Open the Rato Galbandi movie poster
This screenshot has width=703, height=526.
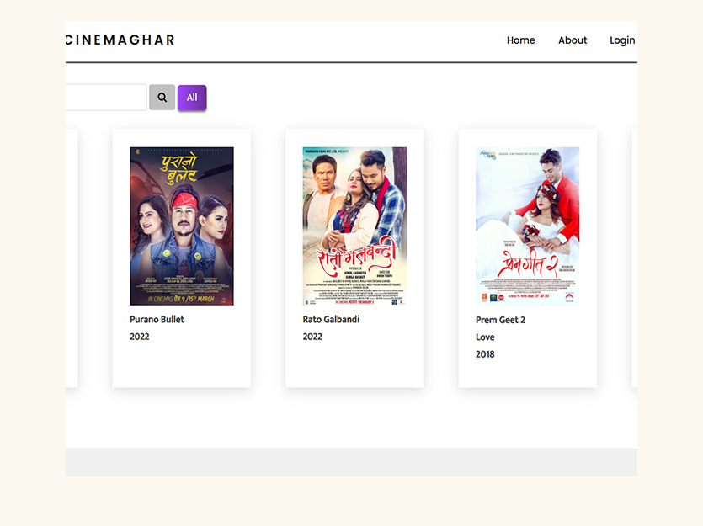click(x=354, y=226)
